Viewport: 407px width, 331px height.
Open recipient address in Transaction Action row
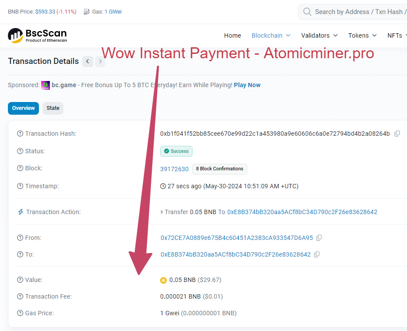tap(302, 212)
